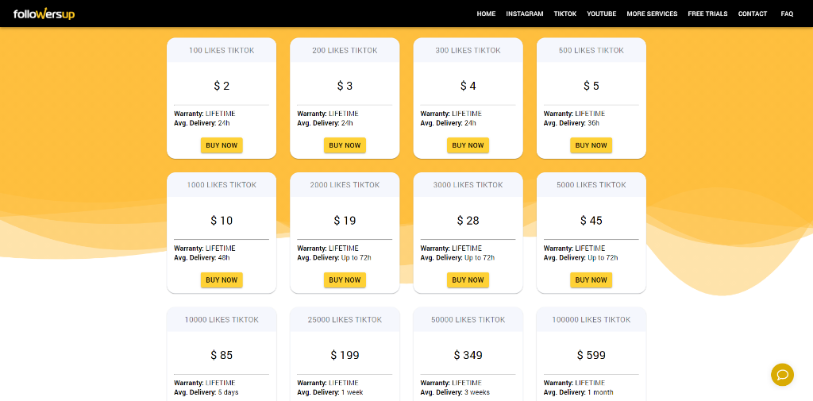The image size is (813, 401).
Task: Buy now the 1000 likes TikTok package
Action: click(x=222, y=280)
